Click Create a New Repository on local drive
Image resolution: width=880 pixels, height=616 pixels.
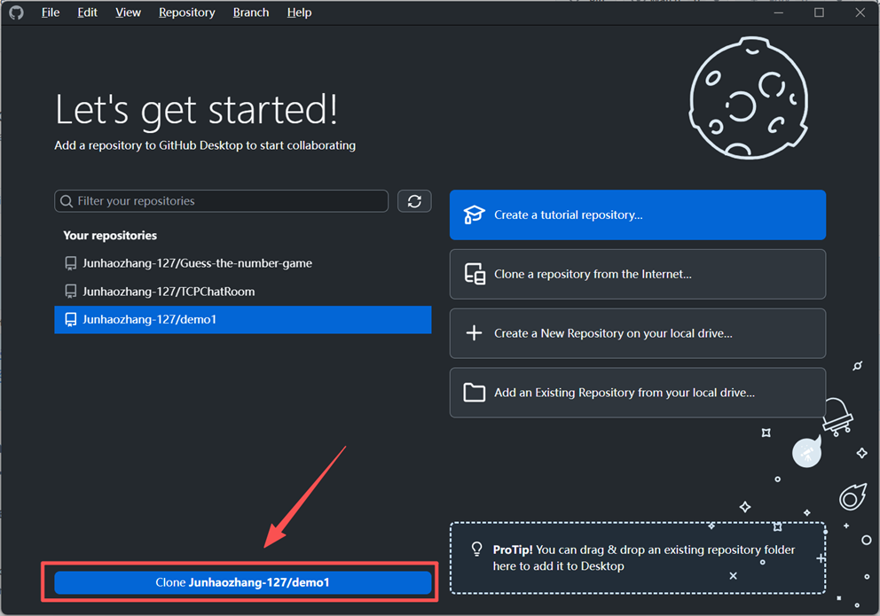pos(638,333)
